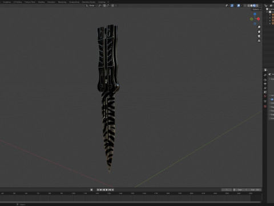Viewport: 274px width, 206px height.
Task: Click the pan view hand icon
Action: [x=259, y=31]
